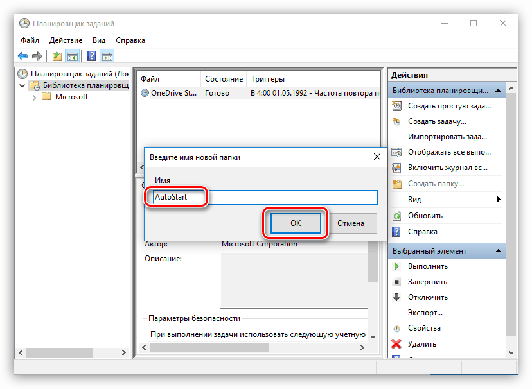Click the clock icon beside OneDrive task row
This screenshot has width=532, height=389.
pyautogui.click(x=145, y=93)
